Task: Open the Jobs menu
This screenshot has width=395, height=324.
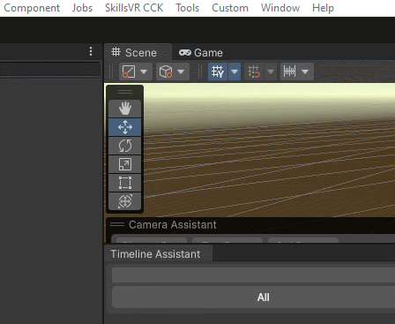Action: tap(82, 8)
